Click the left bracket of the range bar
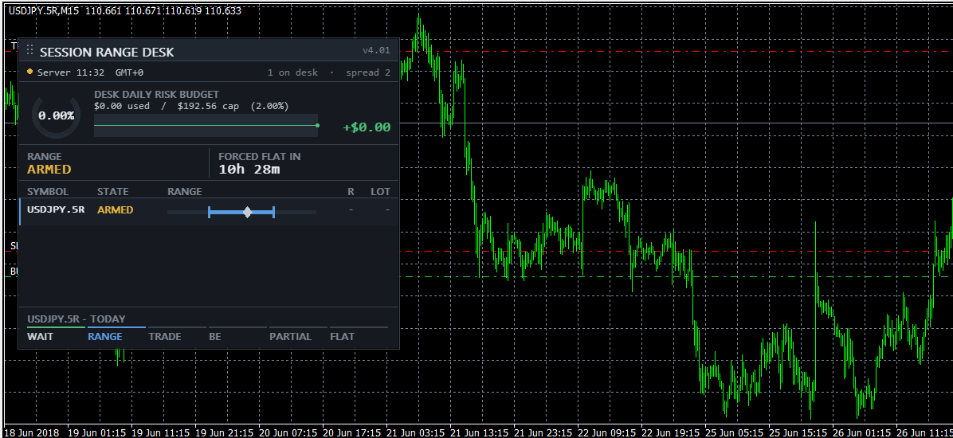953x438 pixels. (x=209, y=212)
